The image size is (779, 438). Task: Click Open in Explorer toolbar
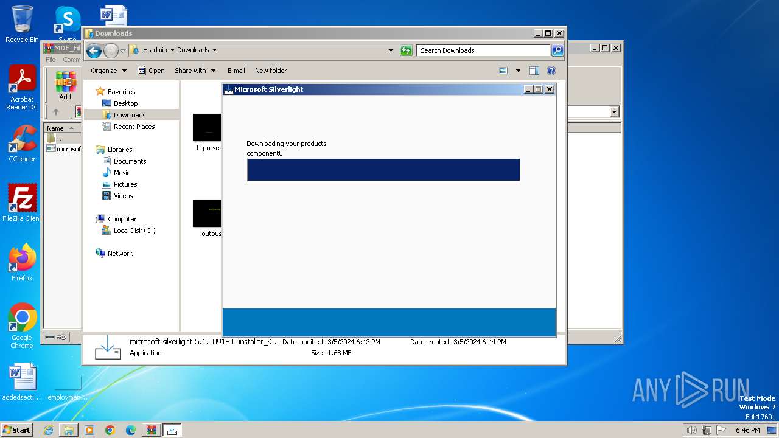pos(151,71)
